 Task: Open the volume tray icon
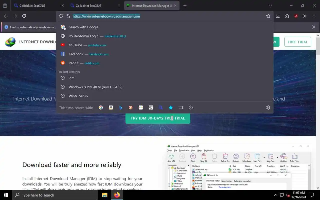[x=288, y=195]
